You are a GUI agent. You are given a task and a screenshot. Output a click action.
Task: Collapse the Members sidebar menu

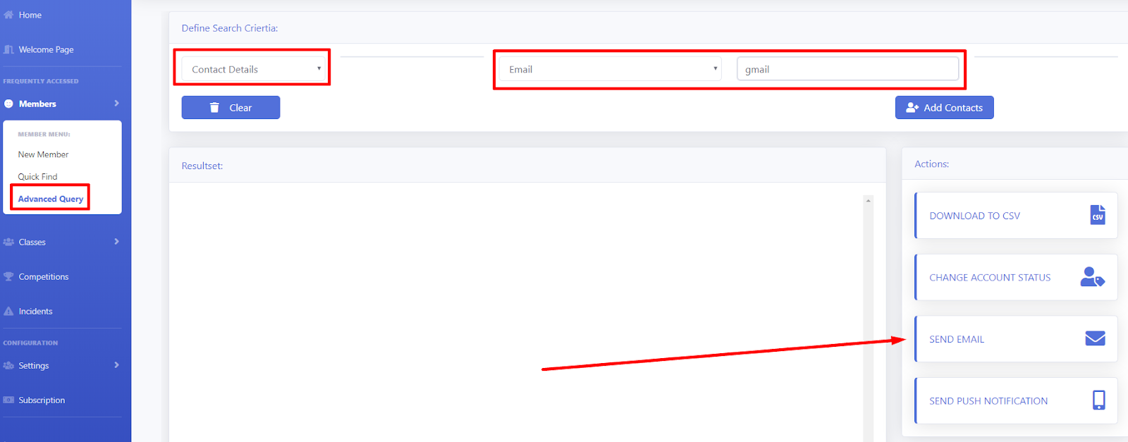tap(61, 104)
